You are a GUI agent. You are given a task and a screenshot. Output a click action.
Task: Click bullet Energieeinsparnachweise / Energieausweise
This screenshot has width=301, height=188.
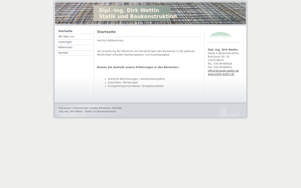point(135,86)
